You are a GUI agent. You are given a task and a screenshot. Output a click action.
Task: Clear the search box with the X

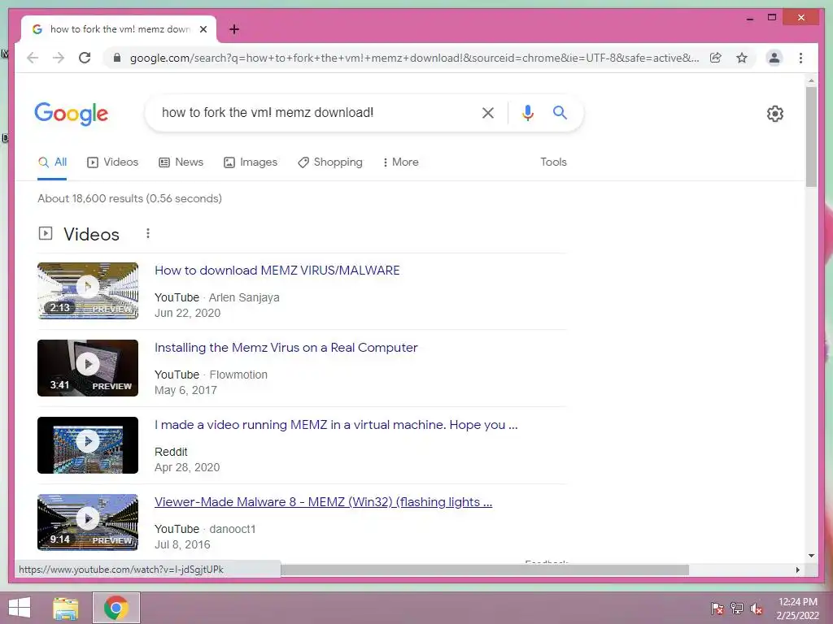(488, 112)
